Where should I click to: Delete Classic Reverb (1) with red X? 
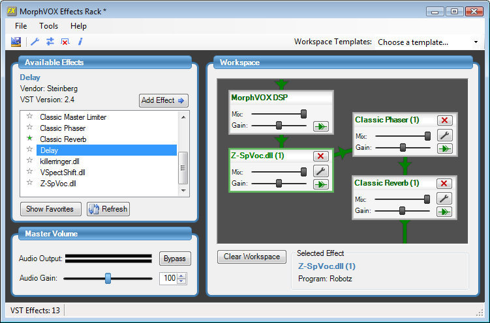pyautogui.click(x=445, y=184)
